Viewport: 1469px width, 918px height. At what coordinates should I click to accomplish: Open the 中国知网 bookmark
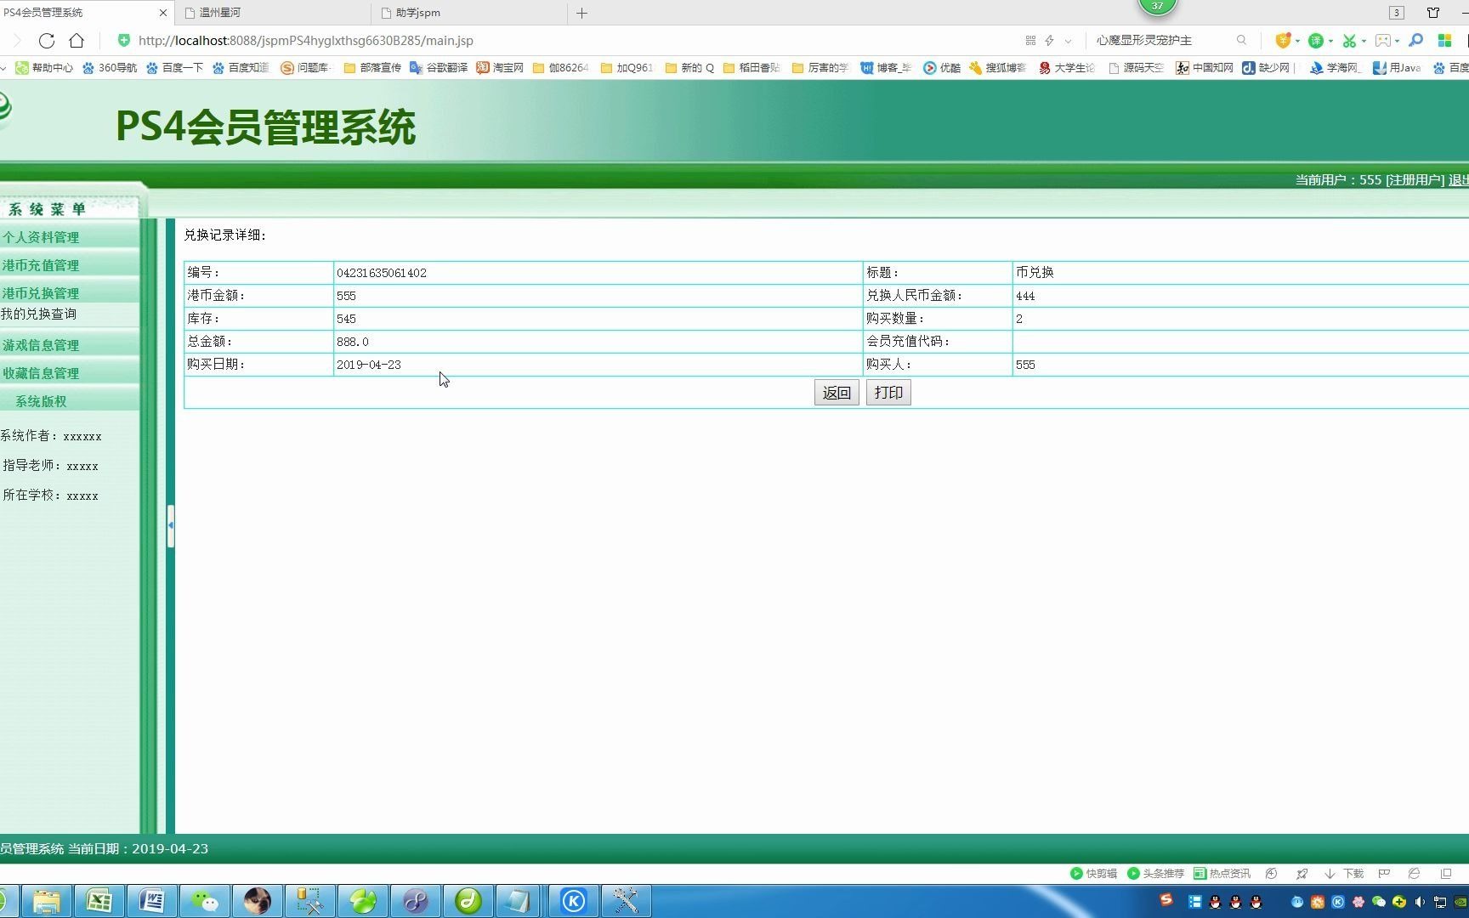pos(1205,67)
